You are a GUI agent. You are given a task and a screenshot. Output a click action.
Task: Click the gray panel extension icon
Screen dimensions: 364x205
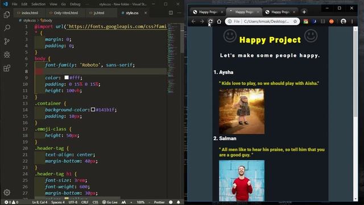tap(322, 22)
